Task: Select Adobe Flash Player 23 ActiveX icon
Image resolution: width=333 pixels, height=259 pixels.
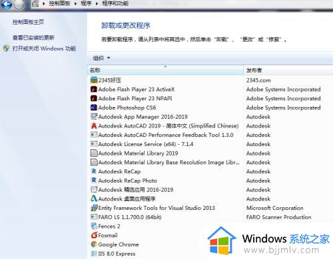Action: (x=94, y=89)
